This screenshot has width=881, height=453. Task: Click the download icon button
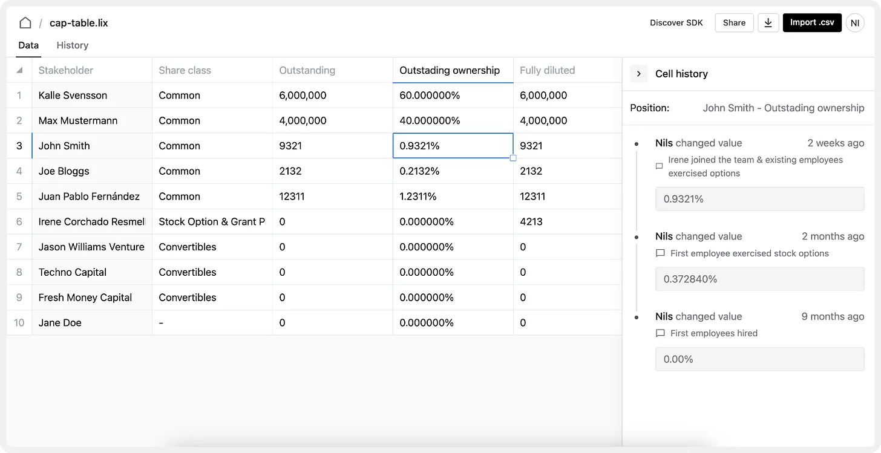(768, 23)
